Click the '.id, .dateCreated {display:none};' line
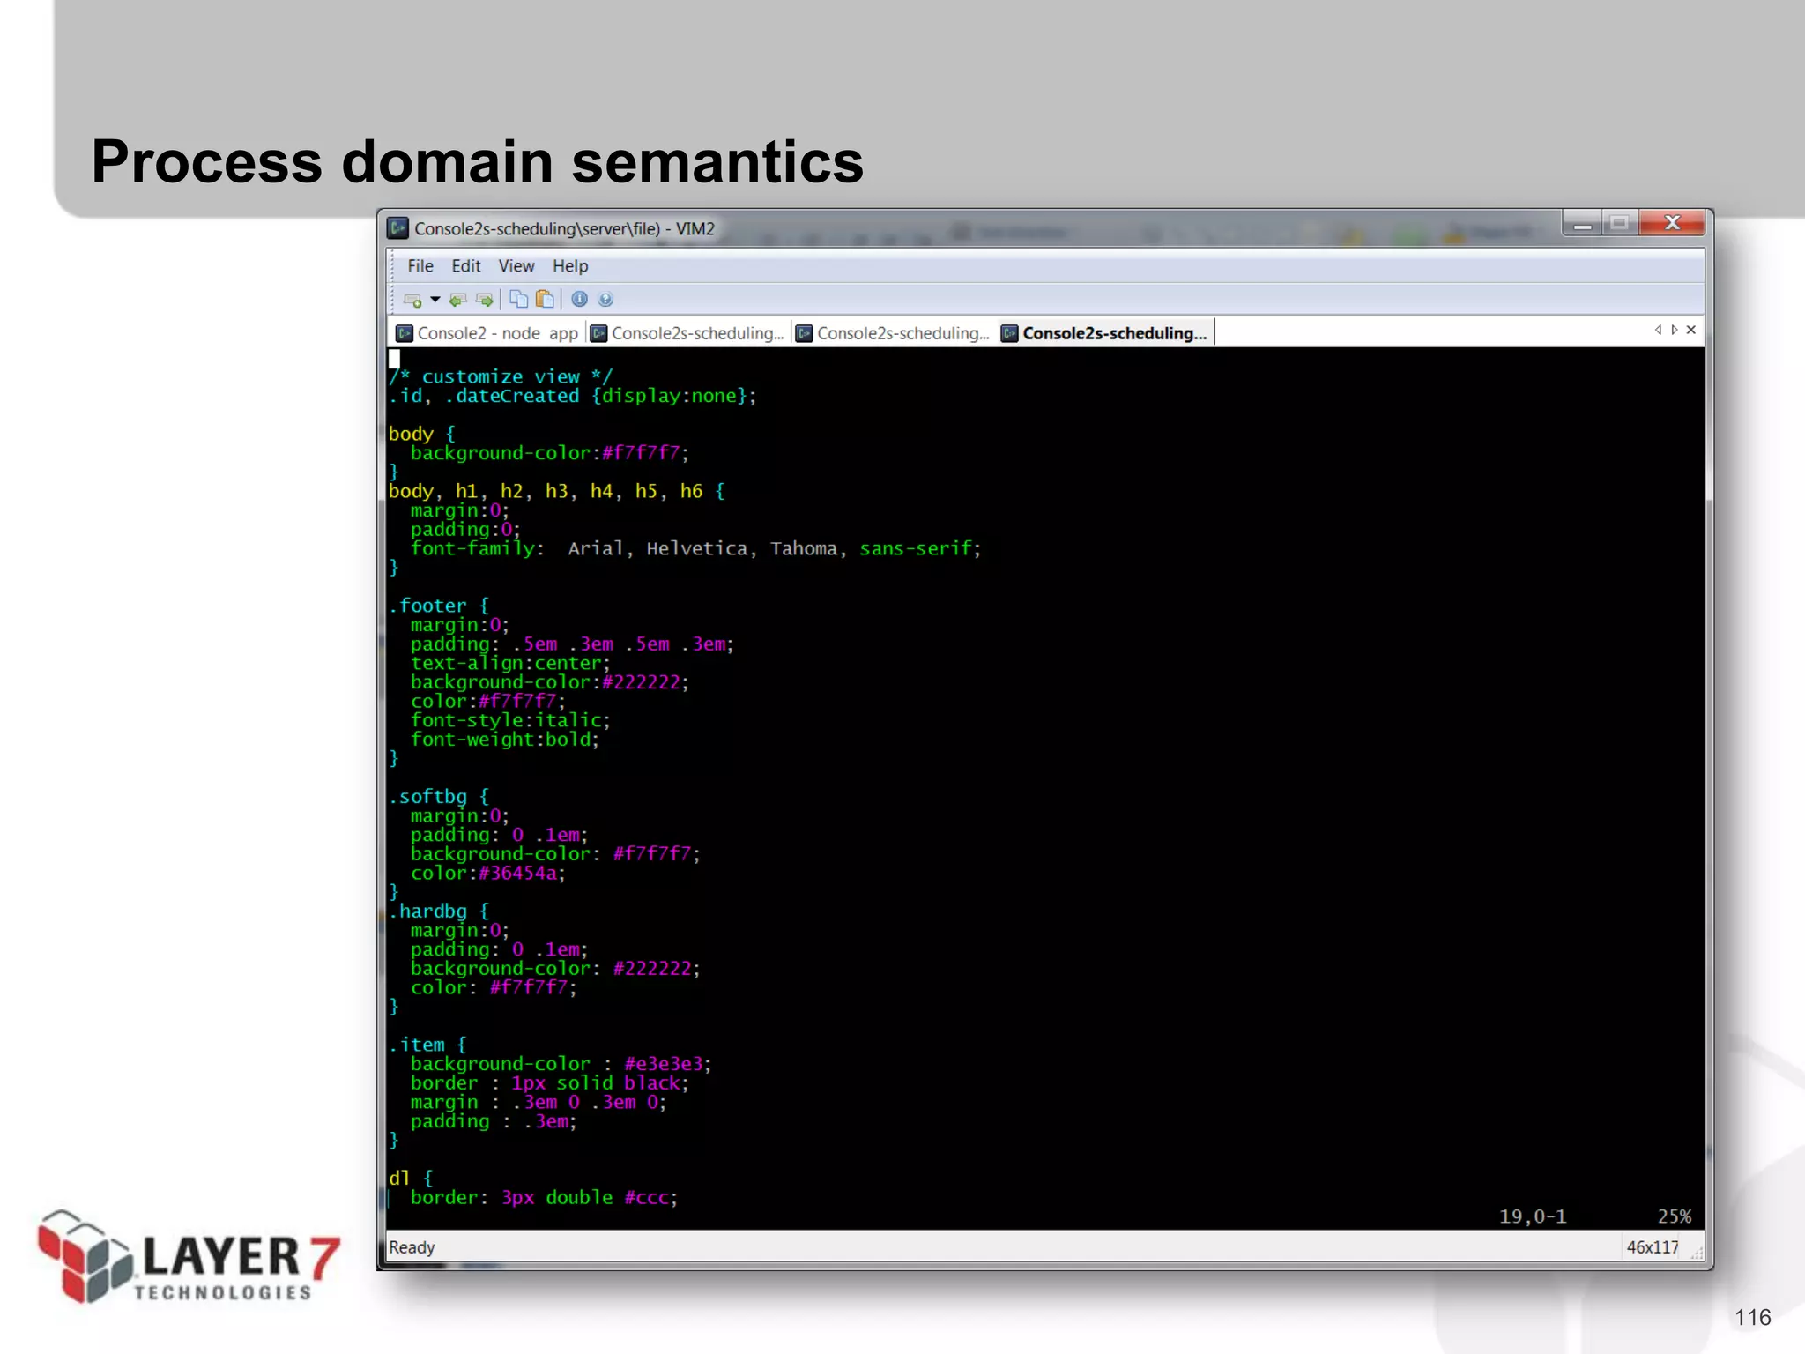1805x1354 pixels. tap(573, 396)
